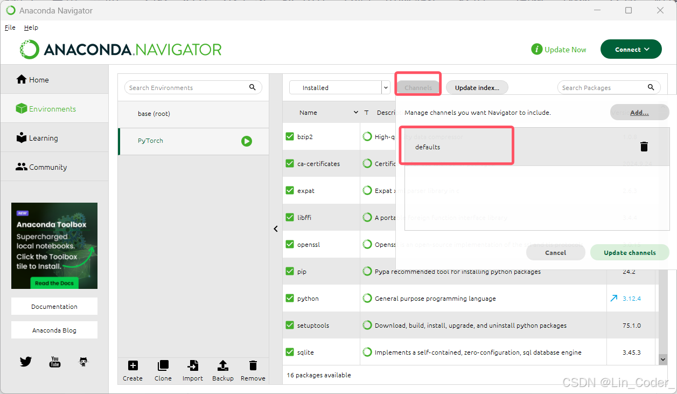Open the Anaconda Blog button
677x394 pixels.
tap(54, 330)
